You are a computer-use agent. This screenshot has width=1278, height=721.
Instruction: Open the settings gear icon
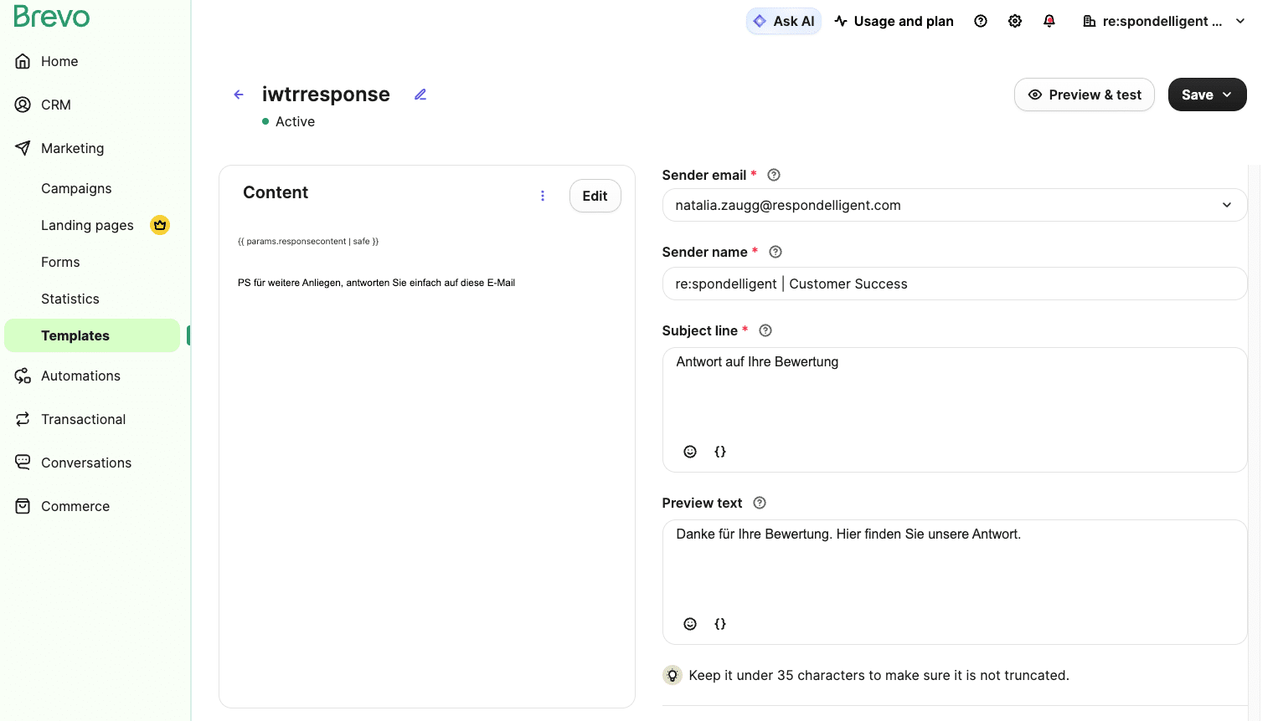pos(1014,21)
